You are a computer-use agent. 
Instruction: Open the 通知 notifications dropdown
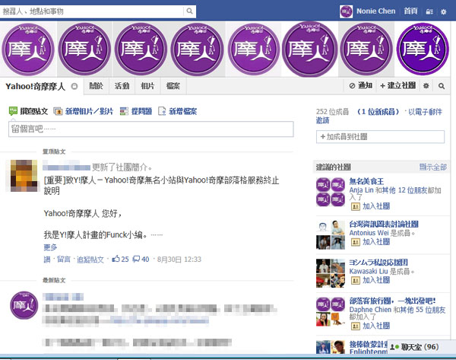(x=361, y=86)
